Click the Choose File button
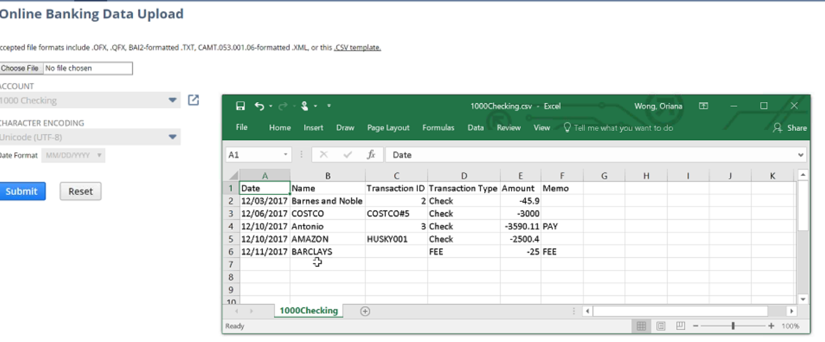Viewport: 825px width, 342px height. click(20, 68)
